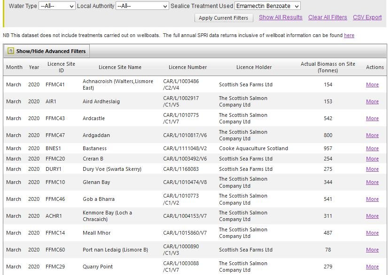Viewport: 391px width, 275px height.
Task: Sort by the Licence Holder column header
Action: click(x=254, y=67)
